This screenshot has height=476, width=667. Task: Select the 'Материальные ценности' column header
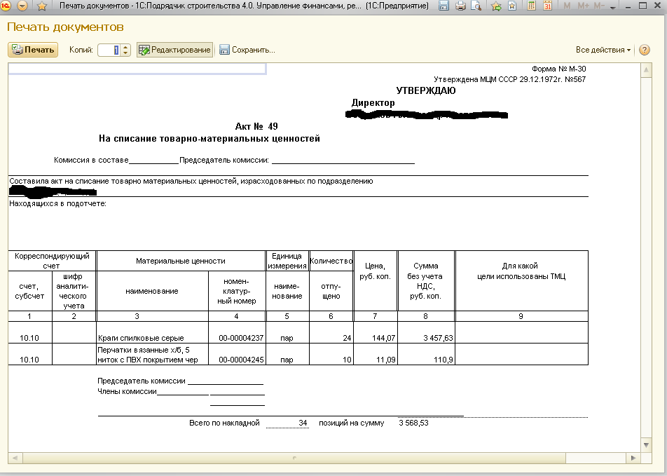[x=181, y=261]
